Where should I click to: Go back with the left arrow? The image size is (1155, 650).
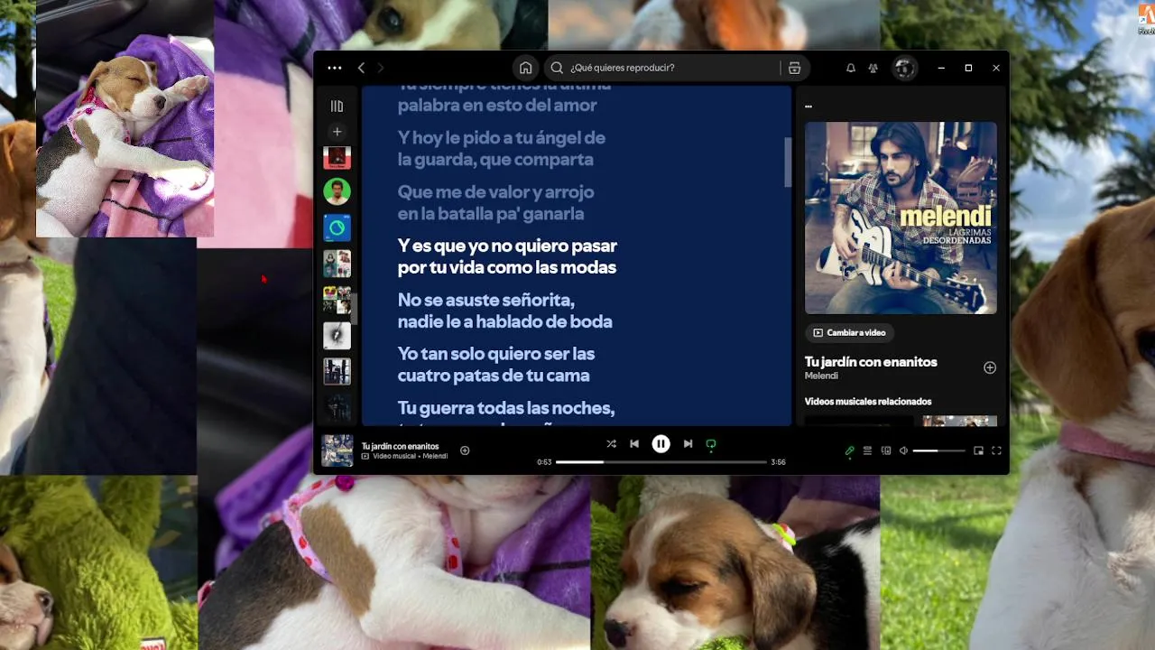[x=361, y=68]
